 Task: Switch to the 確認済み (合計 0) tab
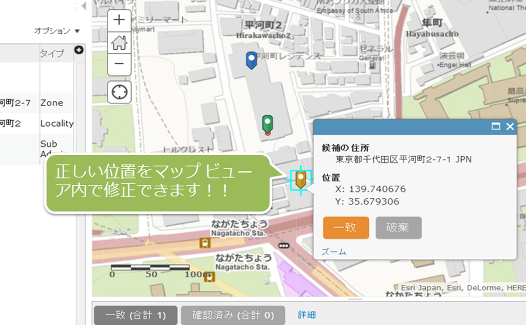(233, 315)
